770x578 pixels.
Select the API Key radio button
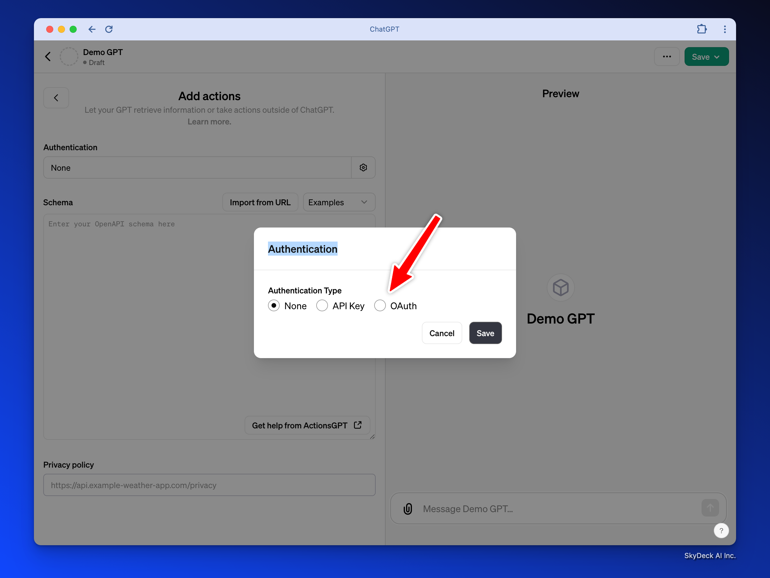tap(322, 306)
